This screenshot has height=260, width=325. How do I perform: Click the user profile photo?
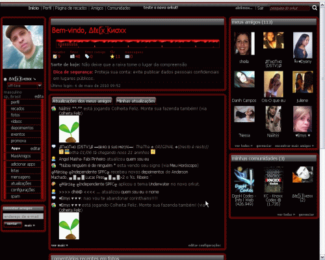click(x=23, y=47)
